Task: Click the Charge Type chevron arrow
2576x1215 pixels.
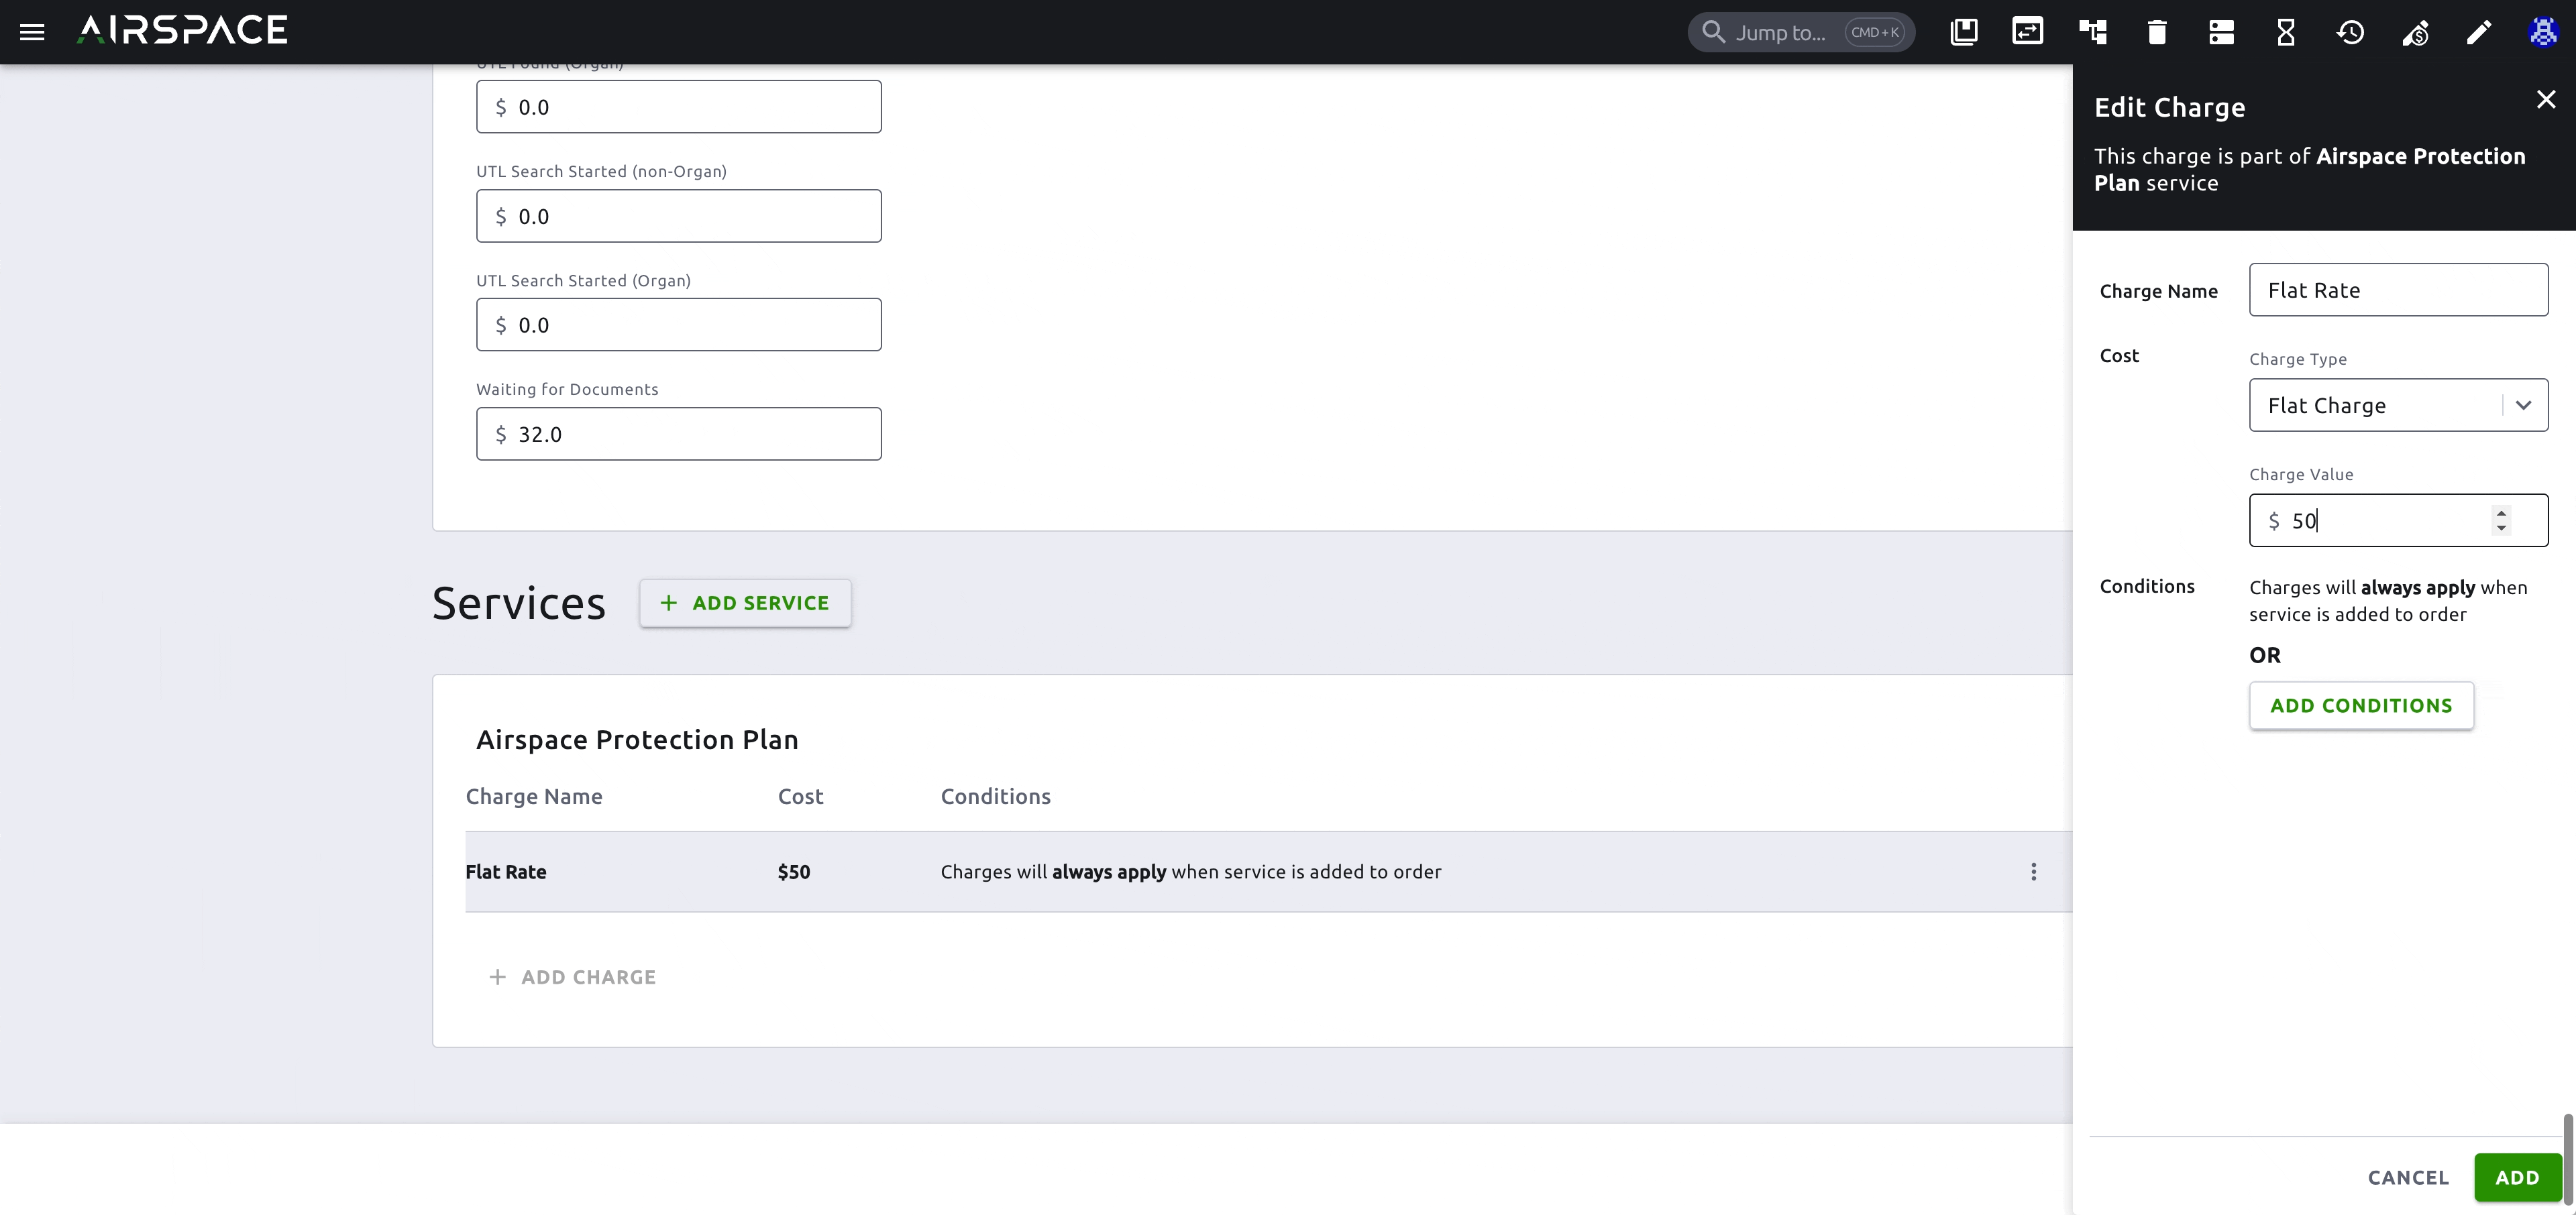Action: (x=2523, y=405)
